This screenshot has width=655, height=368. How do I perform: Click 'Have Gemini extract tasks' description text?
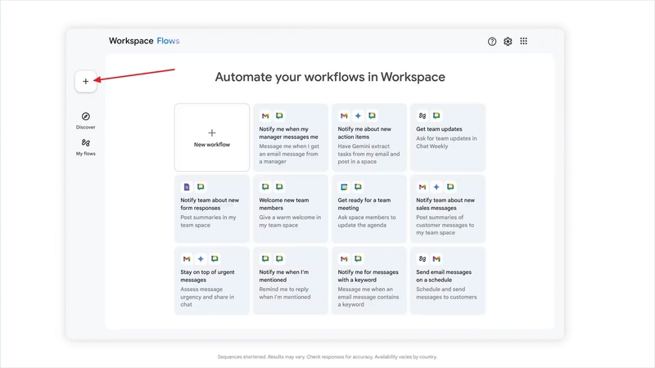coord(368,154)
